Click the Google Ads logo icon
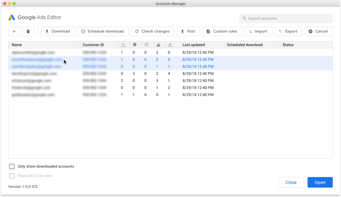The width and height of the screenshot is (341, 197). (12, 17)
